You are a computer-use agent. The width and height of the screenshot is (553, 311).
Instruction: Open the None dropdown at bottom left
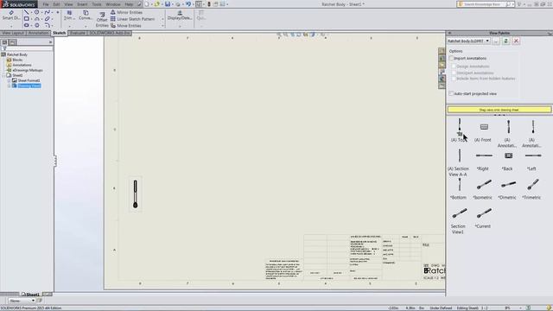click(x=22, y=301)
